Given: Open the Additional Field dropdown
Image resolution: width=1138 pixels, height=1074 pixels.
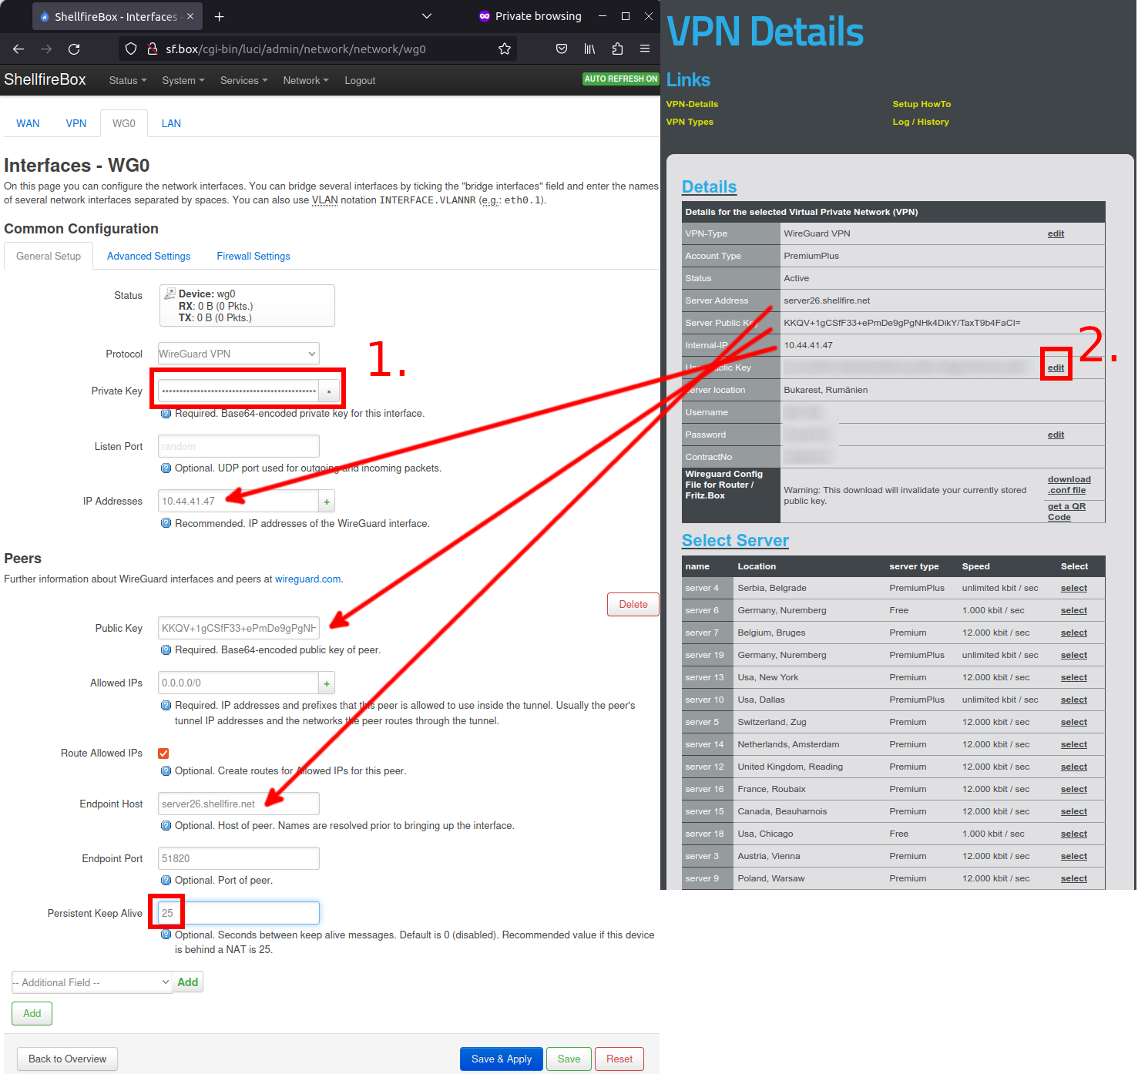Looking at the screenshot, I should tap(92, 982).
